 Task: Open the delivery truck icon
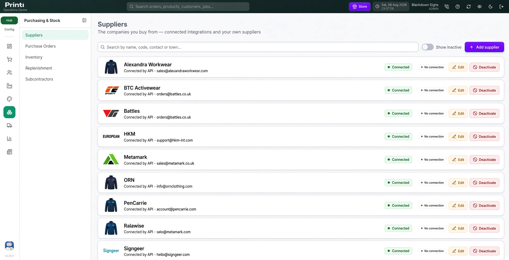pyautogui.click(x=9, y=125)
